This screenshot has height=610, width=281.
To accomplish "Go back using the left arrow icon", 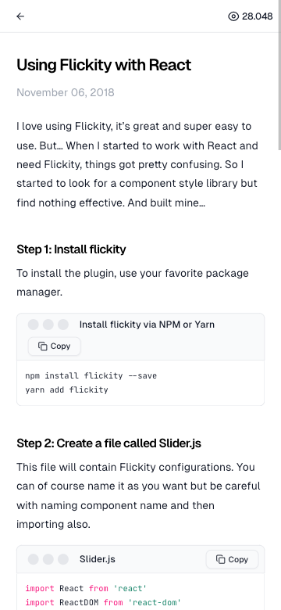I will click(x=20, y=16).
